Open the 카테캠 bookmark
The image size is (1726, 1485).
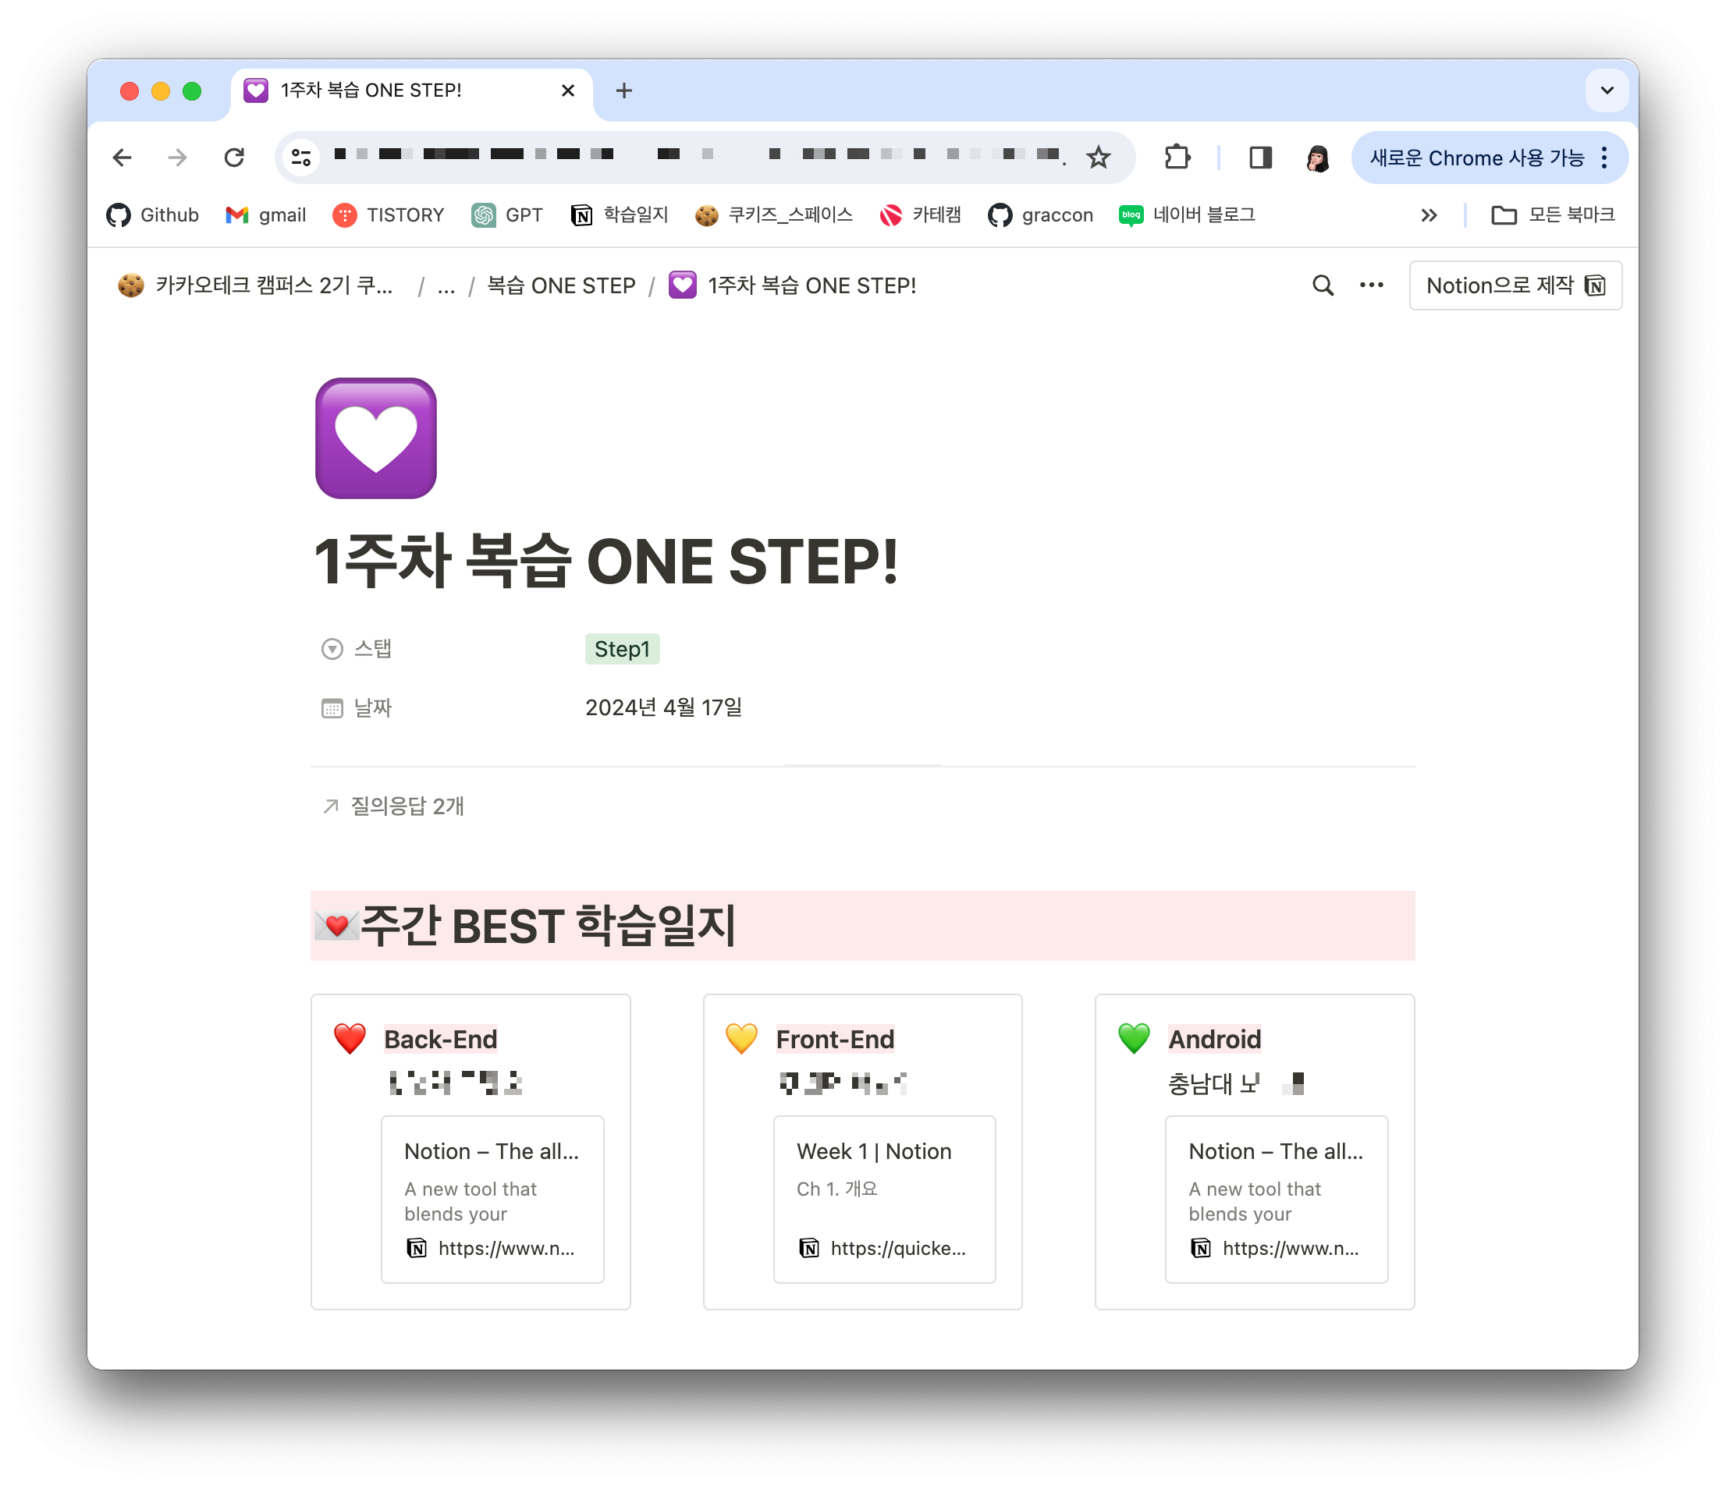click(921, 215)
